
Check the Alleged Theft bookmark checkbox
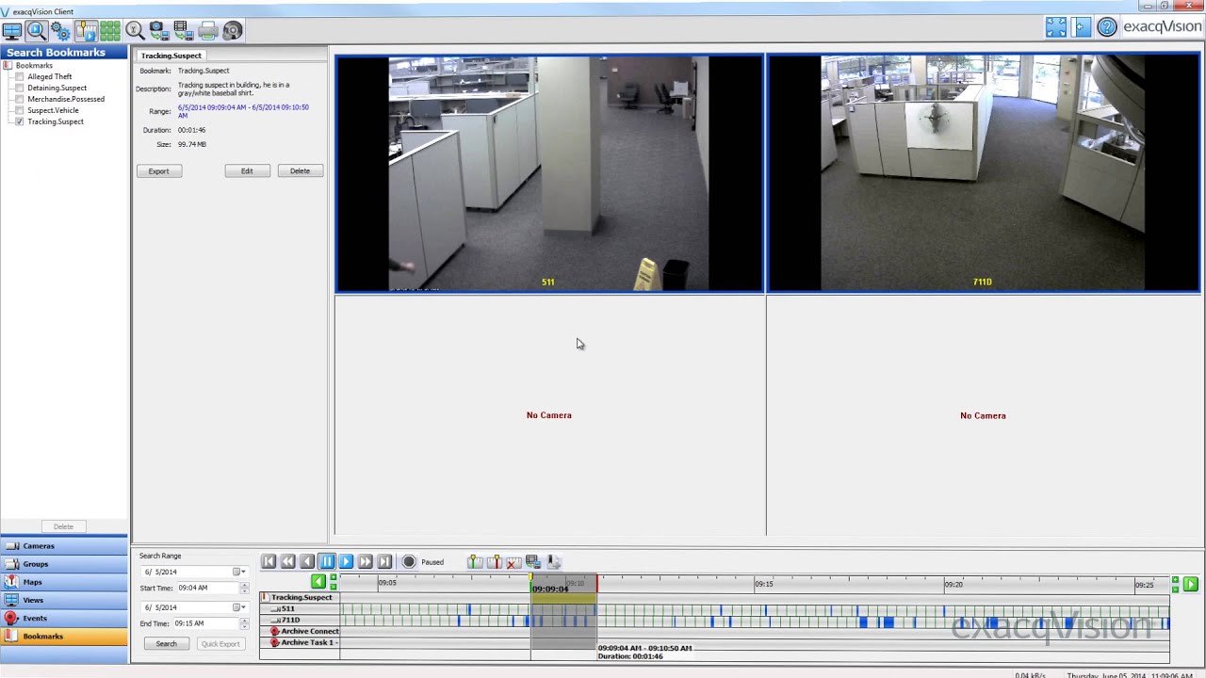(x=20, y=76)
